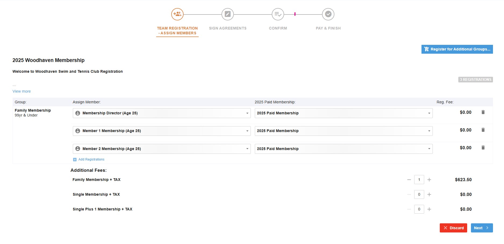Click the Add Registrations link
This screenshot has height=244, width=504.
[x=91, y=159]
